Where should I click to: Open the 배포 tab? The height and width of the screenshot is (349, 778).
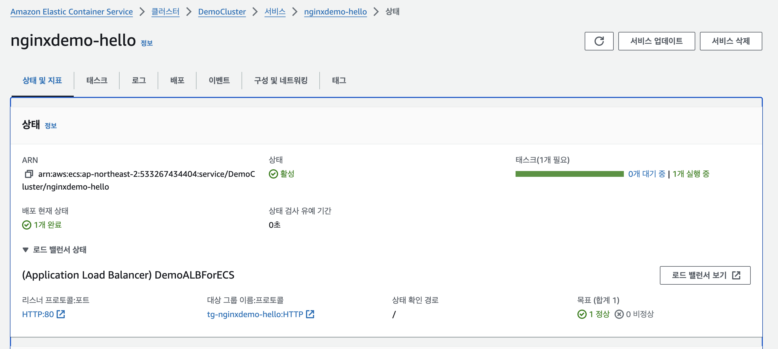click(x=177, y=81)
